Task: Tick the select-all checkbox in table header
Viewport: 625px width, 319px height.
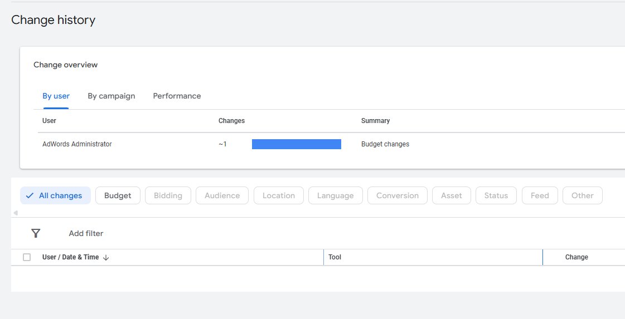Action: click(27, 257)
